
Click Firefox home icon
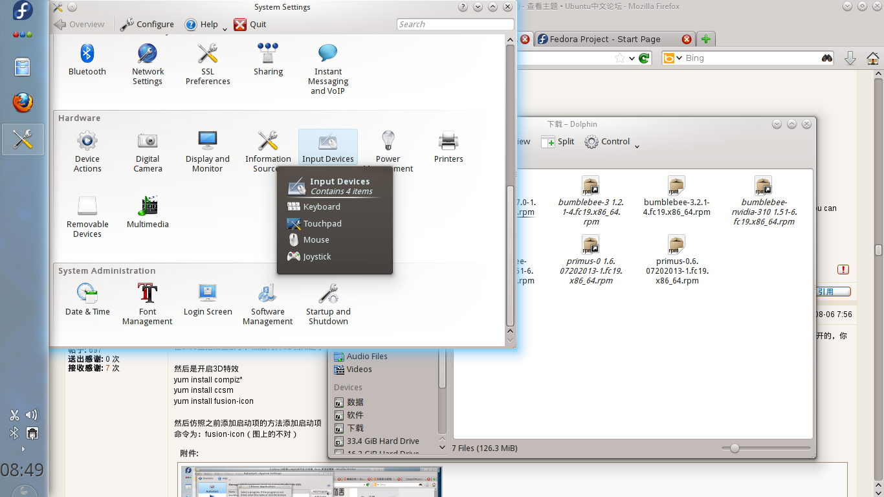point(872,58)
